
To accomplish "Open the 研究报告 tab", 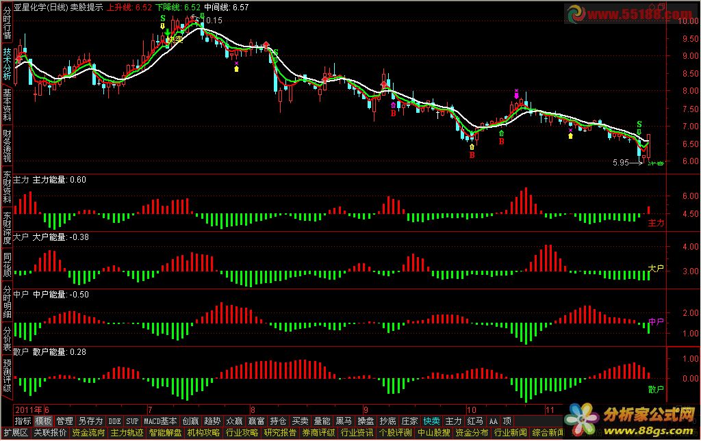I will tap(280, 433).
